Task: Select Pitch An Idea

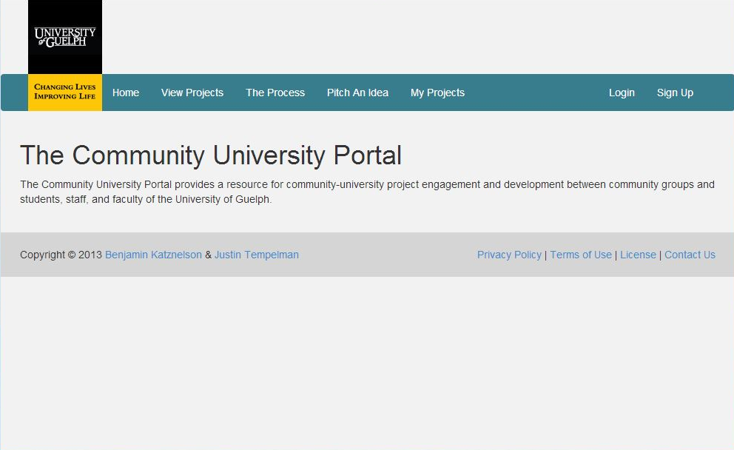Action: pyautogui.click(x=357, y=93)
